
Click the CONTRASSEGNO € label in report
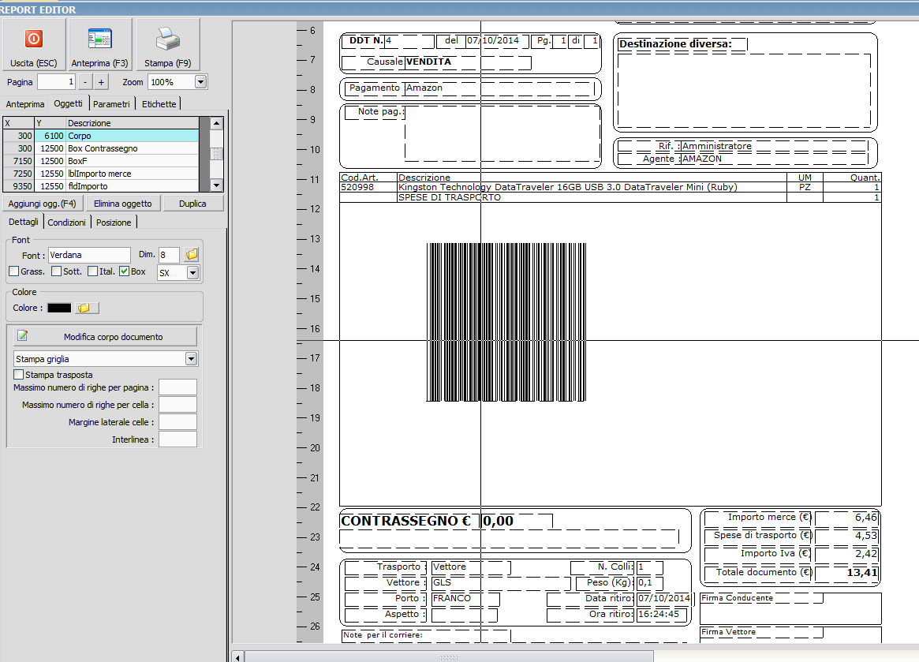[405, 521]
